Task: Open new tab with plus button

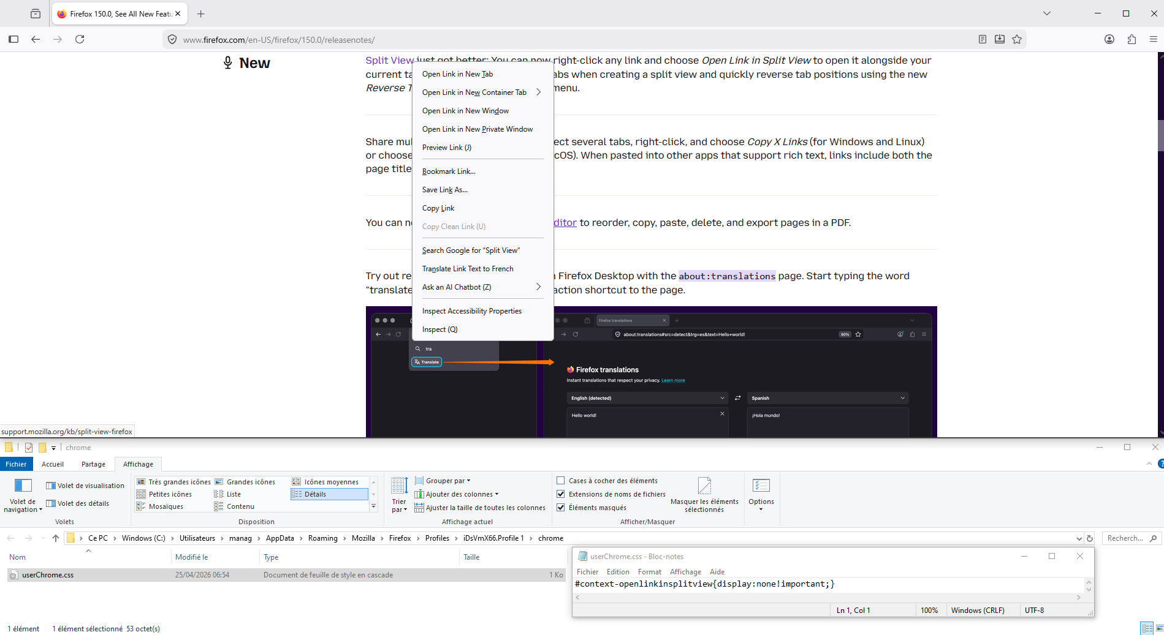Action: click(x=201, y=13)
